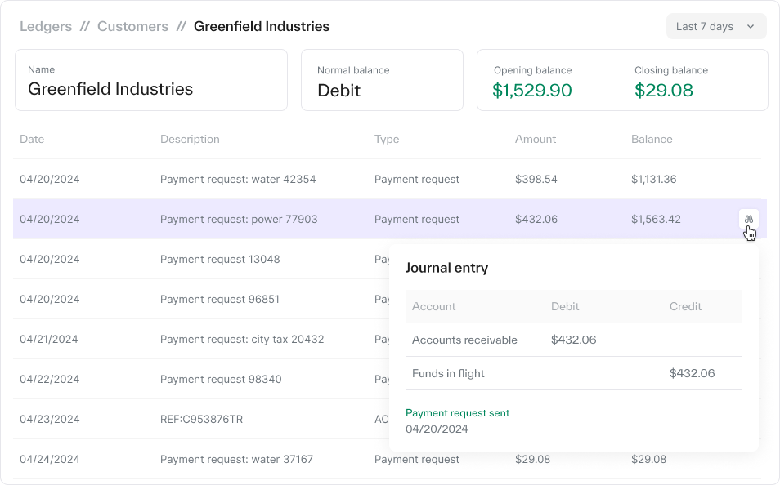The image size is (780, 485).
Task: Open the Last 7 days dropdown
Action: pyautogui.click(x=716, y=26)
